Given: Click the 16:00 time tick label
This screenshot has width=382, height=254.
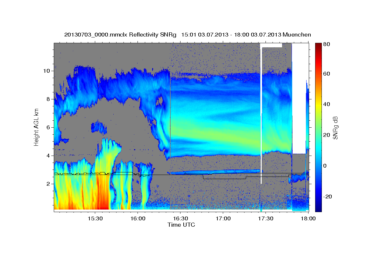Looking at the screenshot, I should tap(138, 219).
